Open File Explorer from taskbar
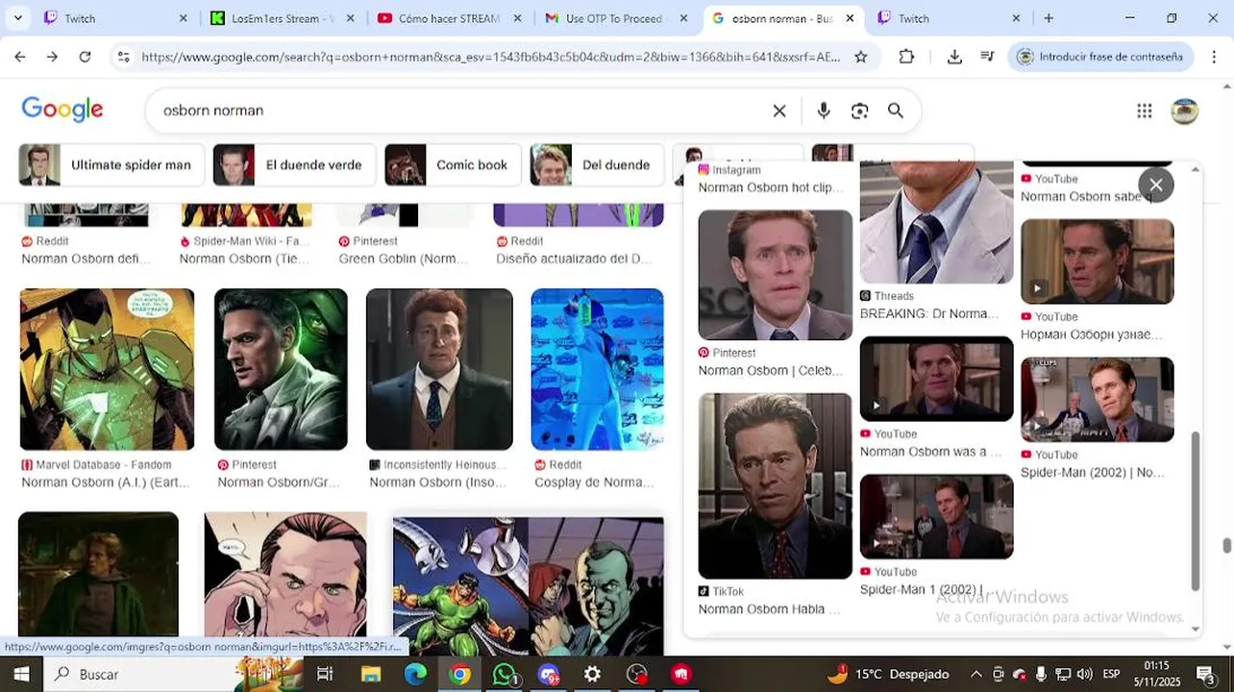The image size is (1234, 692). tap(371, 674)
